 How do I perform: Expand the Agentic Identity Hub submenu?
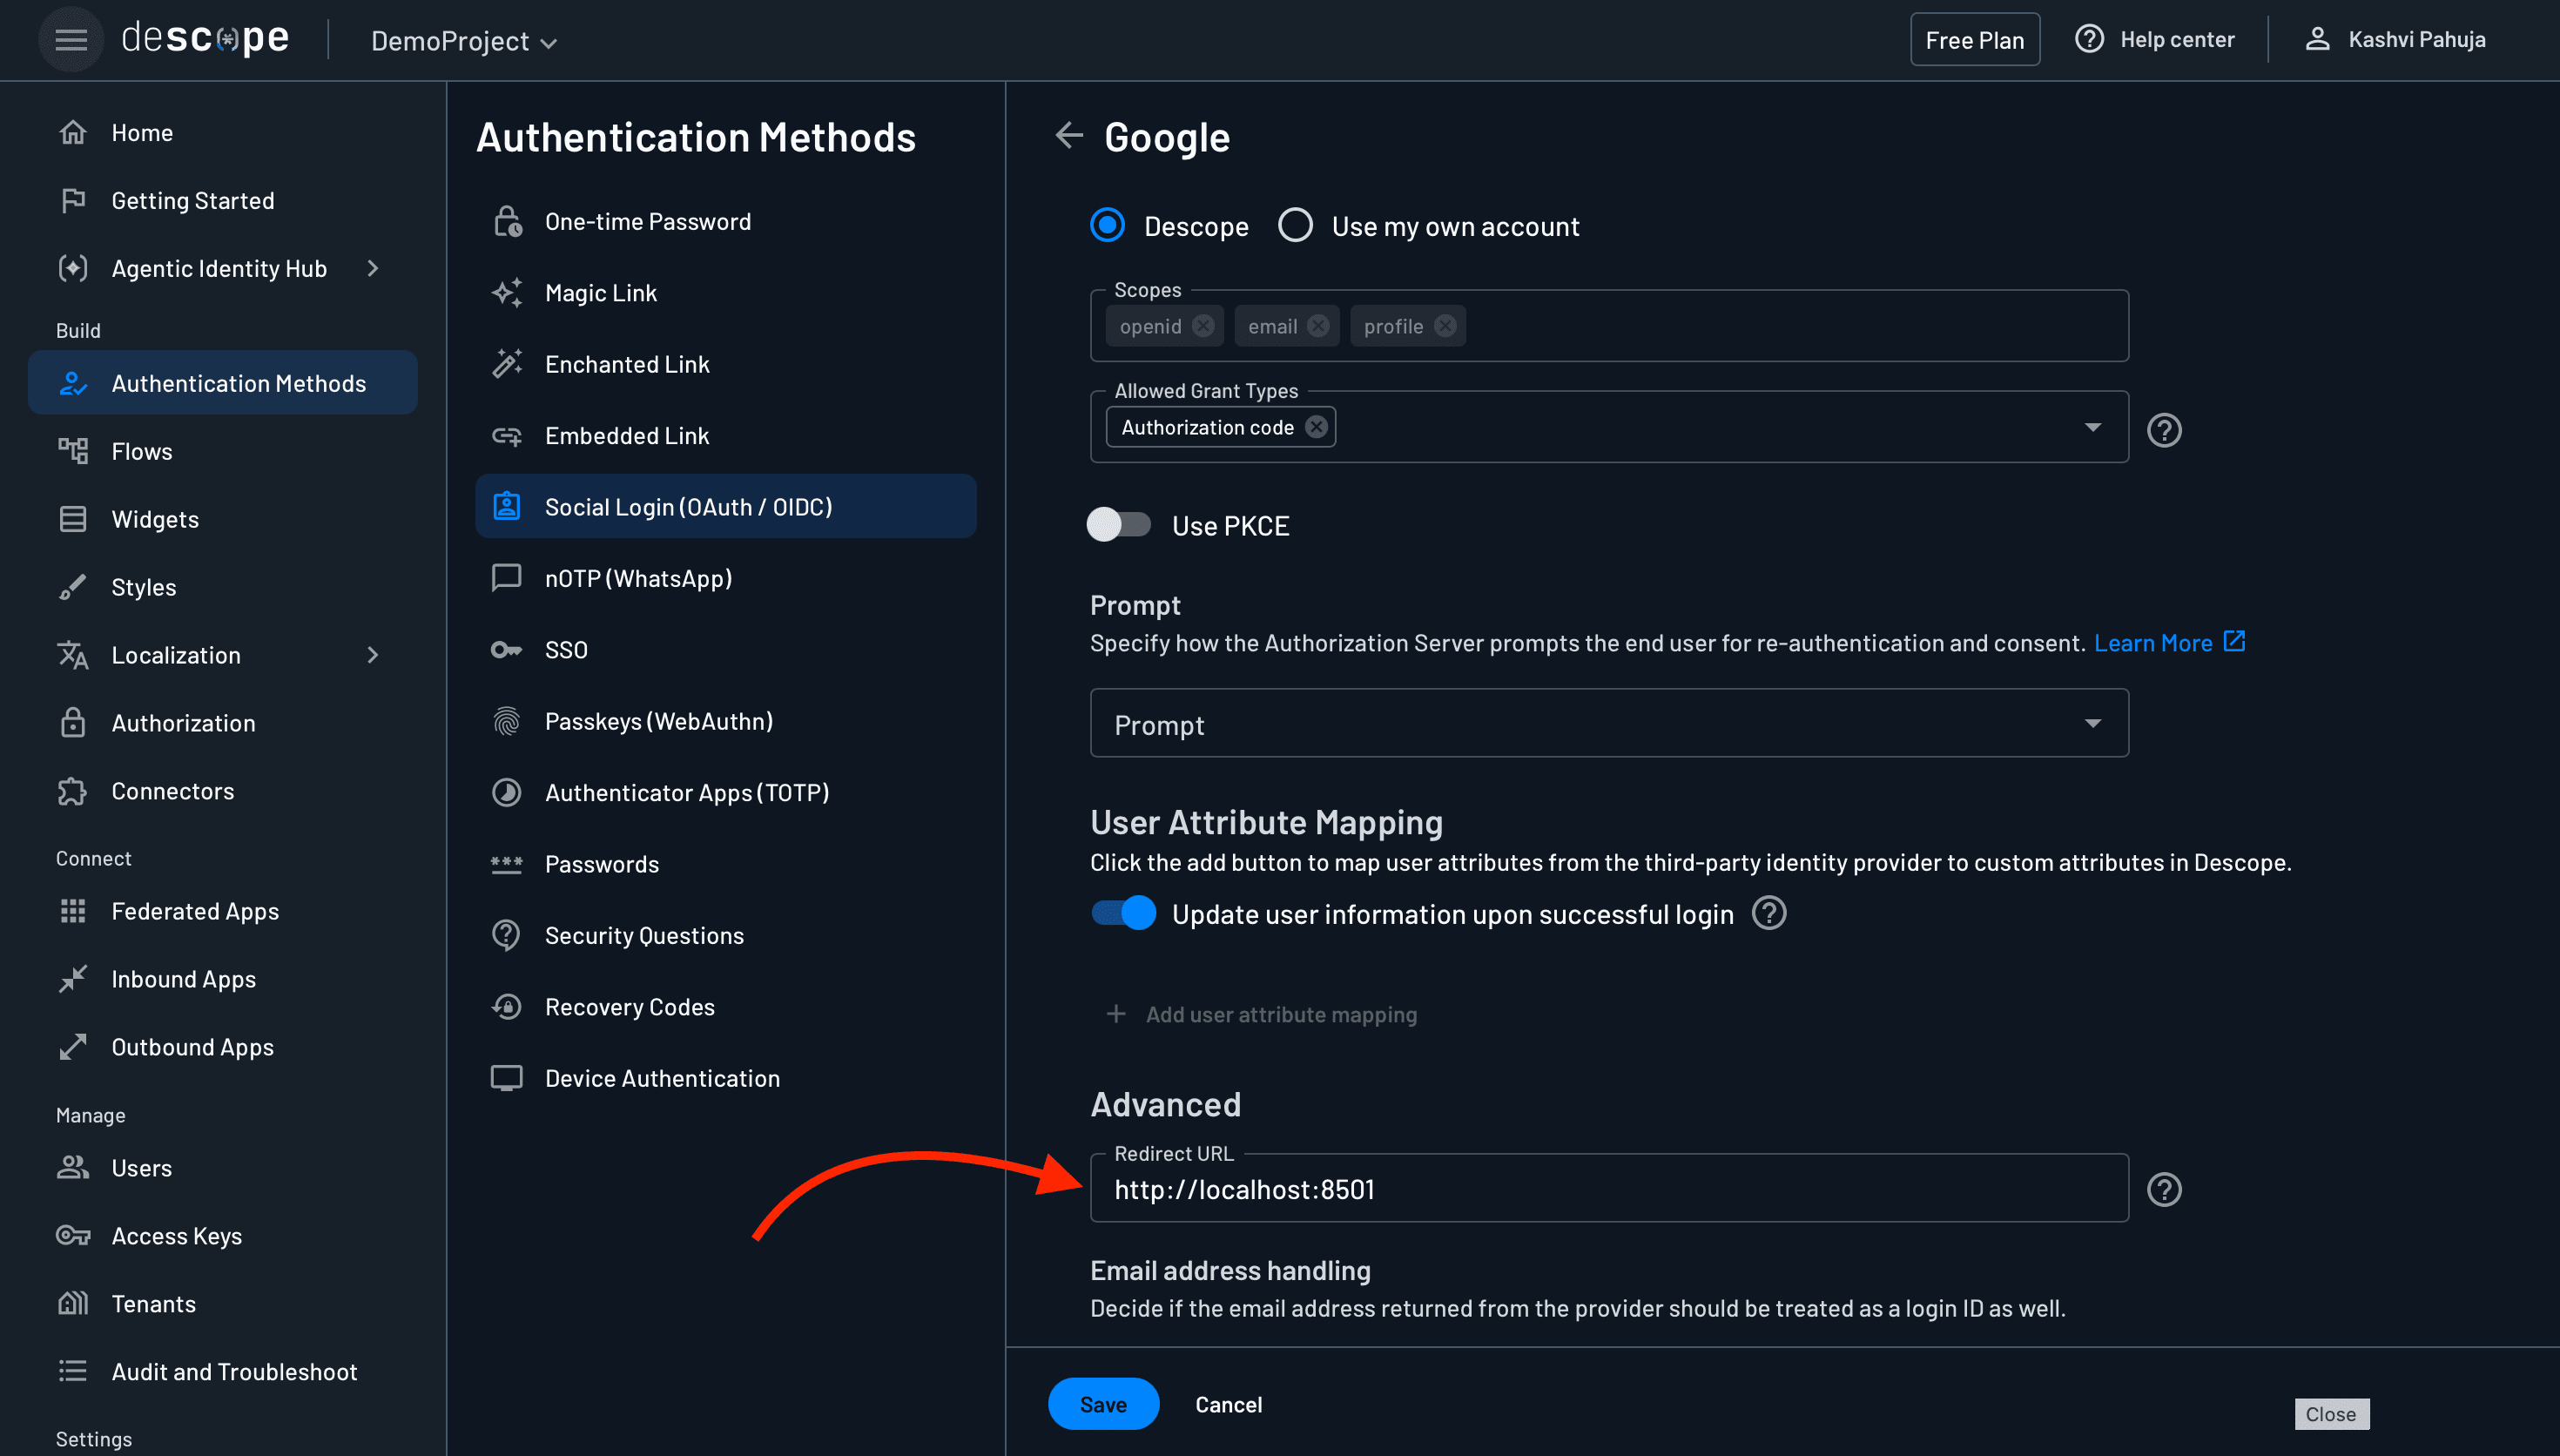tap(373, 268)
